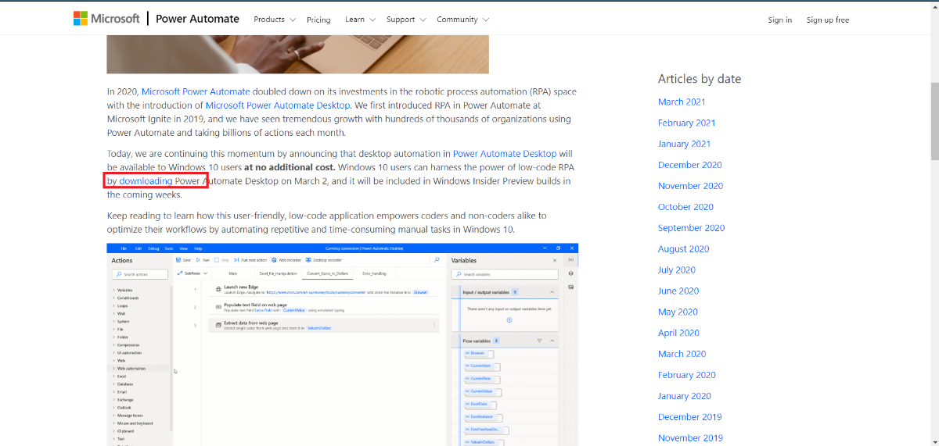Open the Pricing page

[x=318, y=20]
